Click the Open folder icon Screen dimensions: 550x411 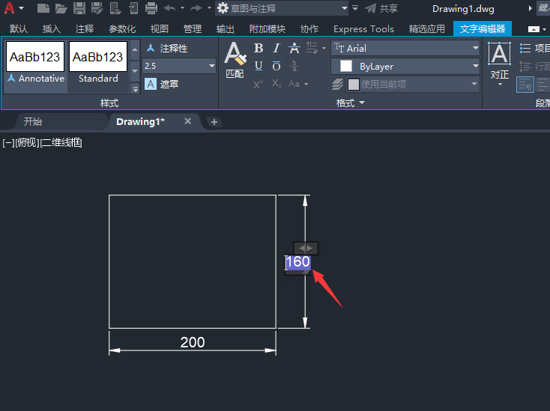61,8
